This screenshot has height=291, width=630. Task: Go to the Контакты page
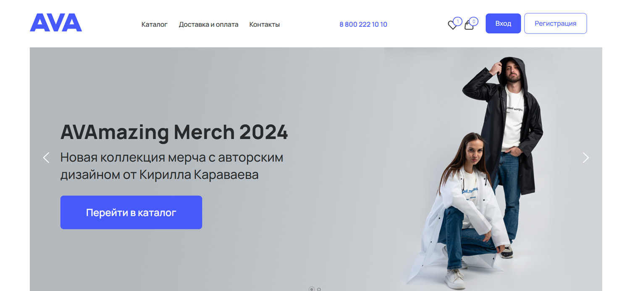pos(265,24)
